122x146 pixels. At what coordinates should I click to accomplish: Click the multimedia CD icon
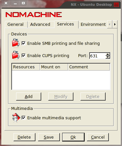click(16, 117)
